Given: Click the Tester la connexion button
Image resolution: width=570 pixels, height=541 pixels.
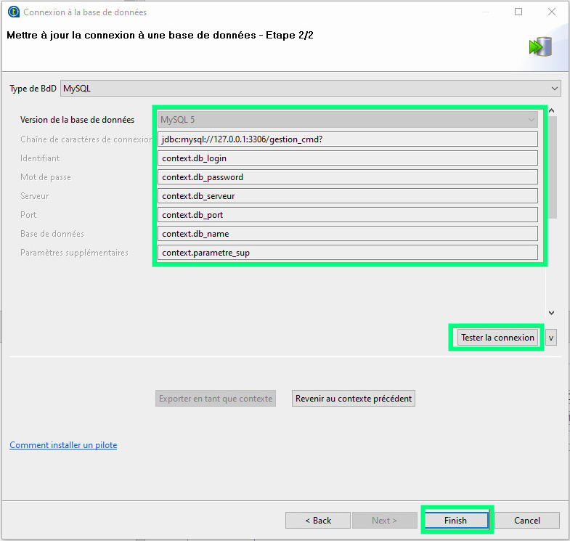Looking at the screenshot, I should tap(497, 338).
